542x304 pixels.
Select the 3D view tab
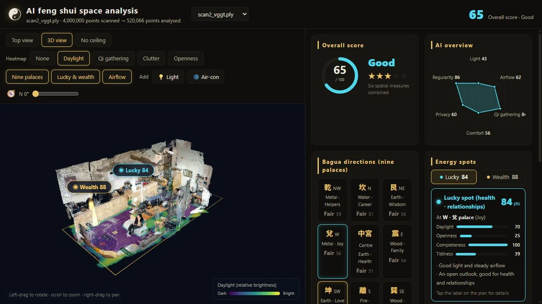pos(57,40)
